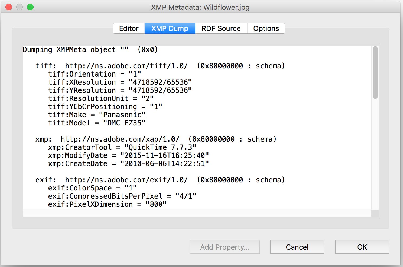Click the exif:CompressedBitsPerPixel line
The width and height of the screenshot is (403, 267).
pos(122,196)
